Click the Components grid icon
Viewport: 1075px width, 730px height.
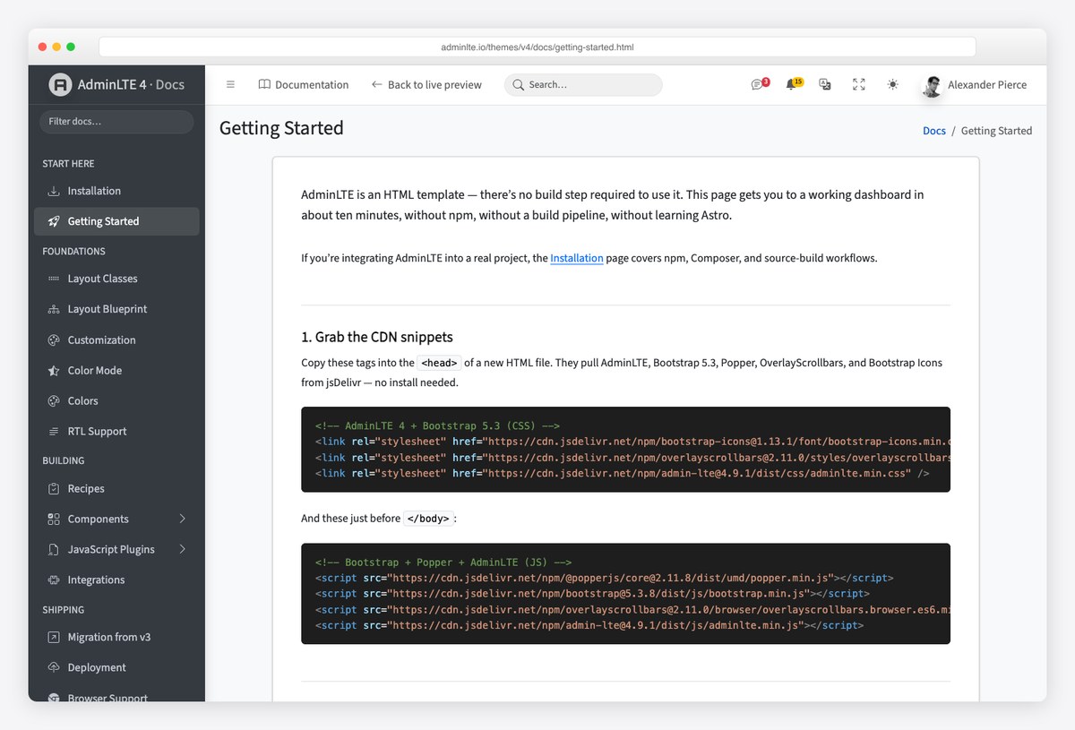click(x=54, y=519)
